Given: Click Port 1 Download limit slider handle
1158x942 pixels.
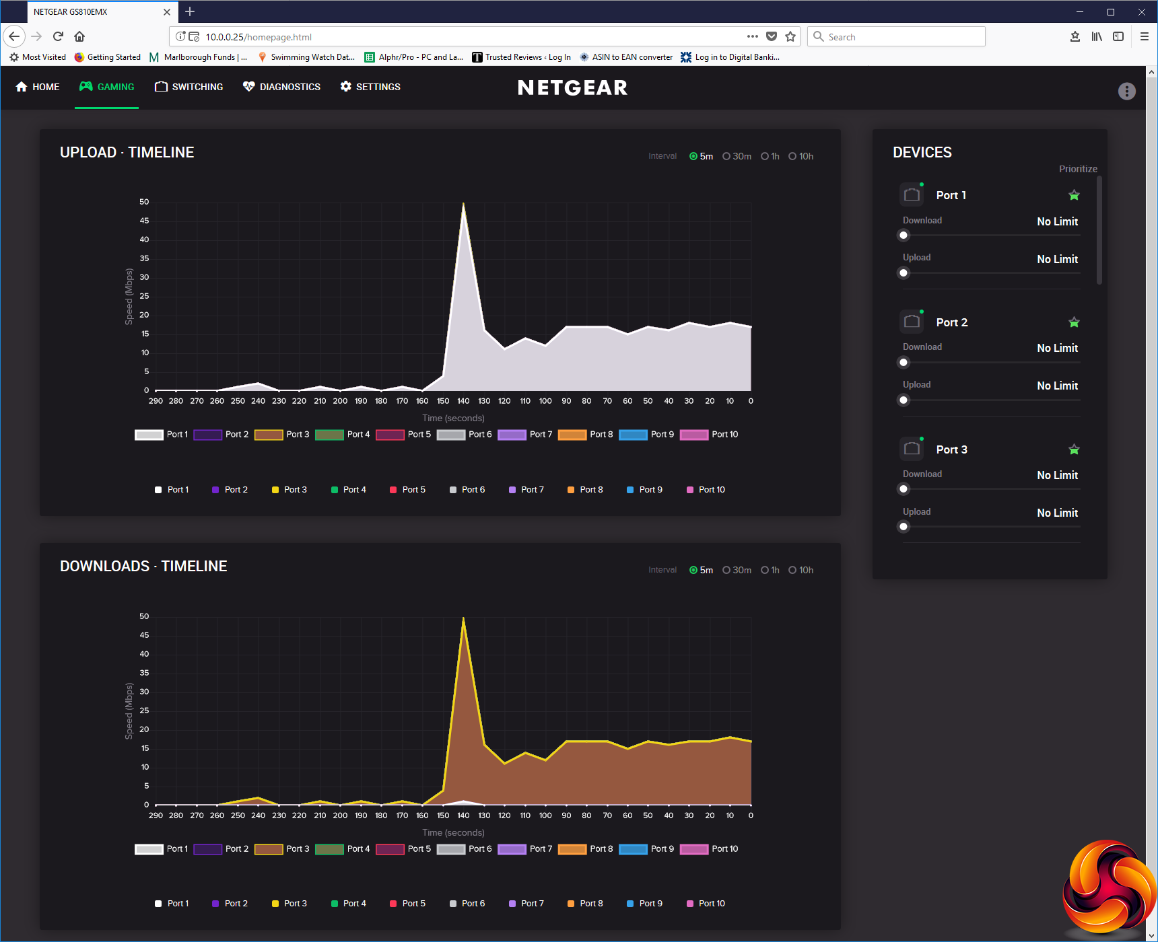Looking at the screenshot, I should pyautogui.click(x=904, y=235).
